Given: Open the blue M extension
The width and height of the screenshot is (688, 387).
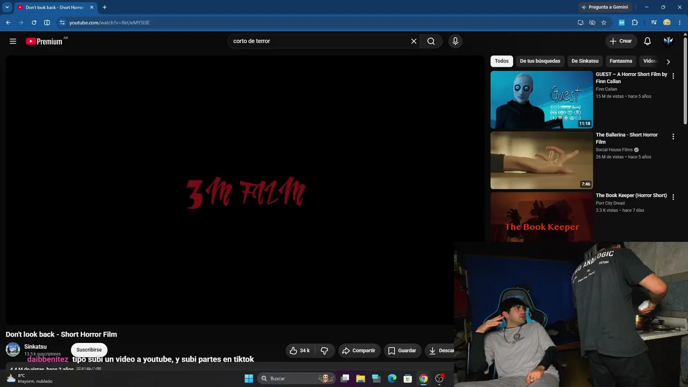Looking at the screenshot, I should tap(622, 23).
